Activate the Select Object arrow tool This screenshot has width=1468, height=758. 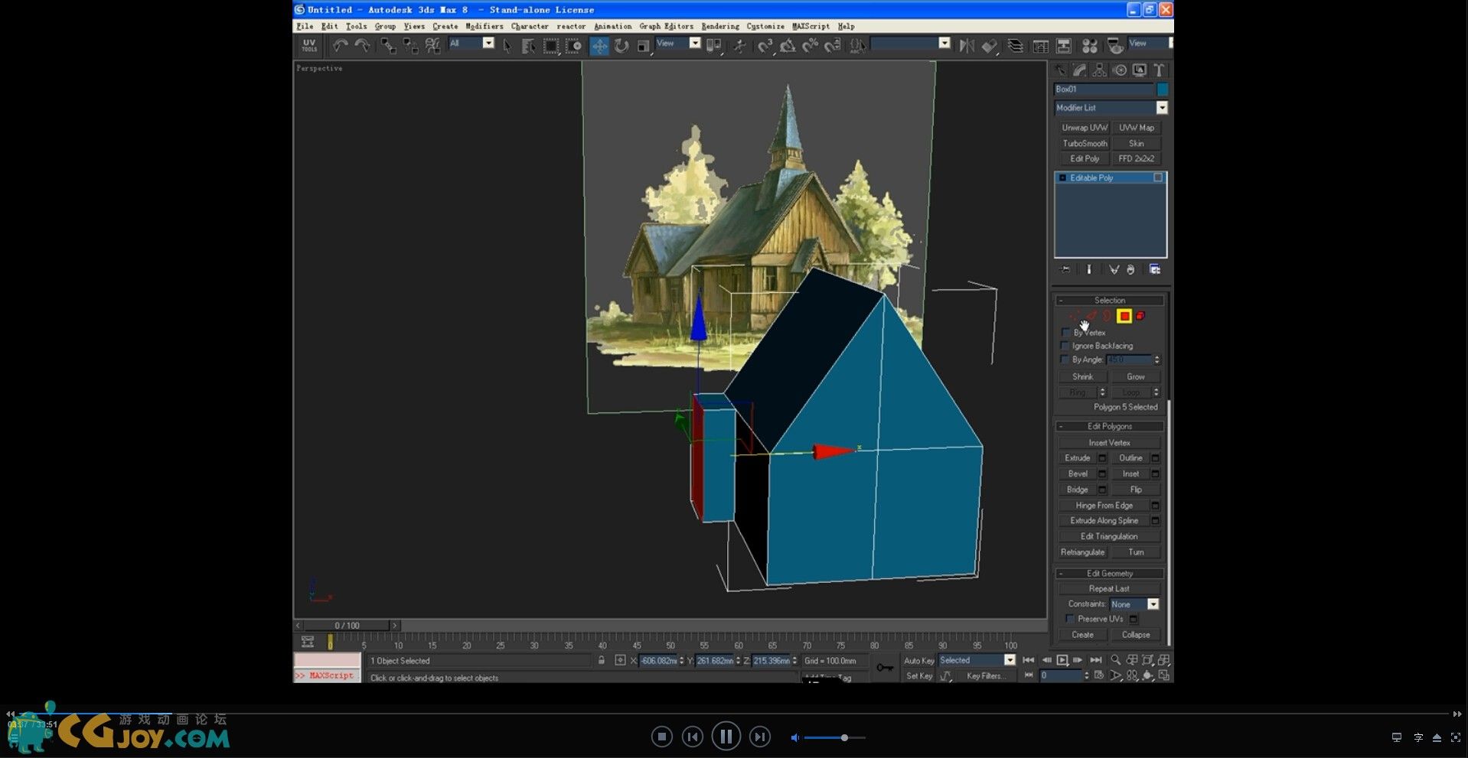click(507, 46)
